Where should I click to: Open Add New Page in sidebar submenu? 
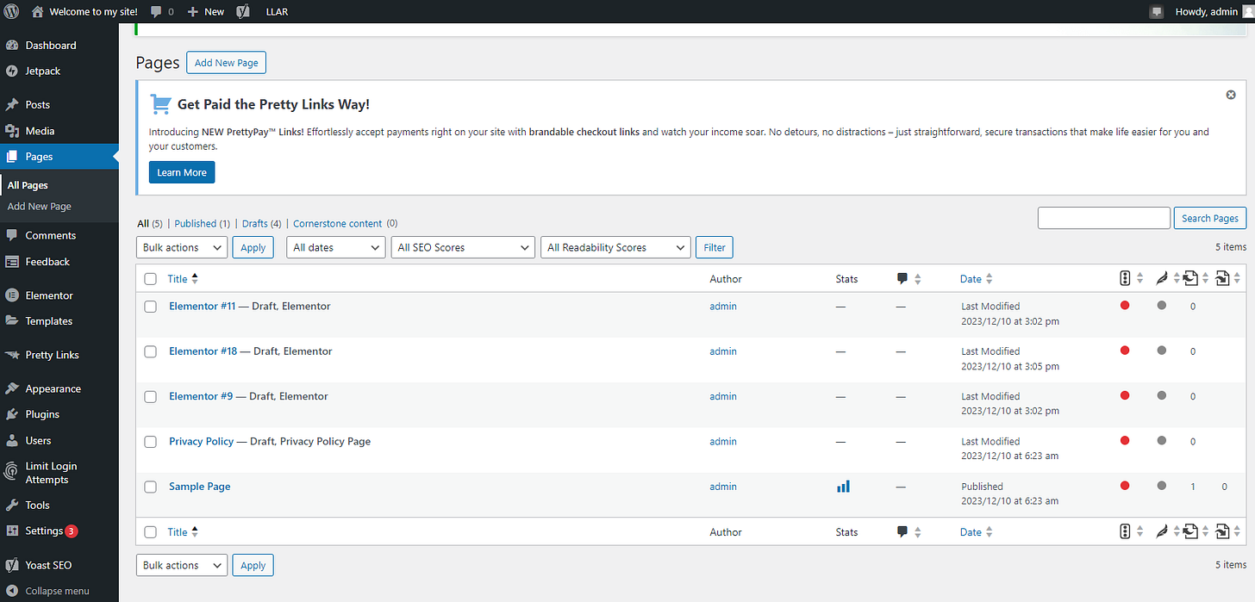pyautogui.click(x=40, y=207)
